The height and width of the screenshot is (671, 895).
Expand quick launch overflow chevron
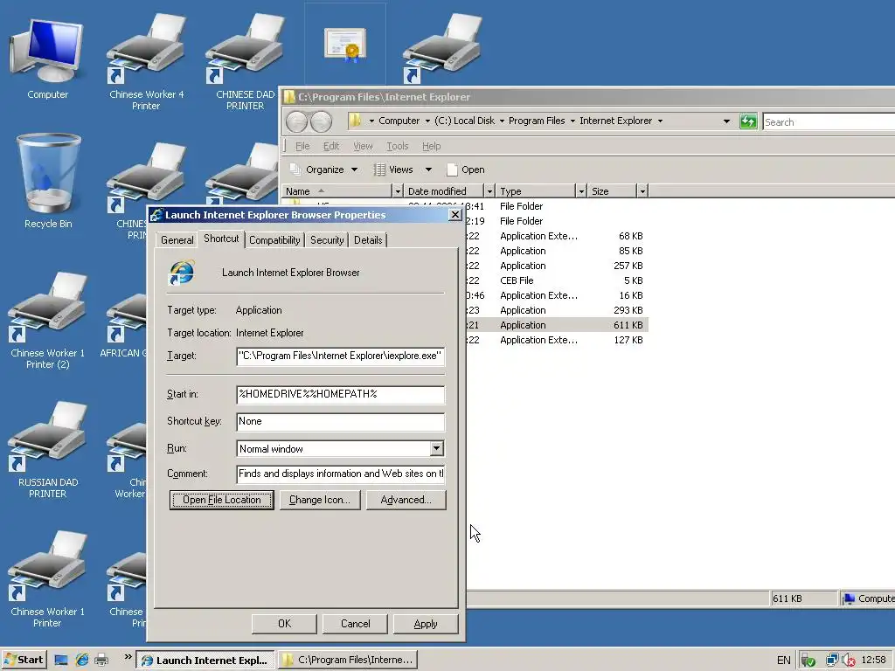click(x=128, y=657)
